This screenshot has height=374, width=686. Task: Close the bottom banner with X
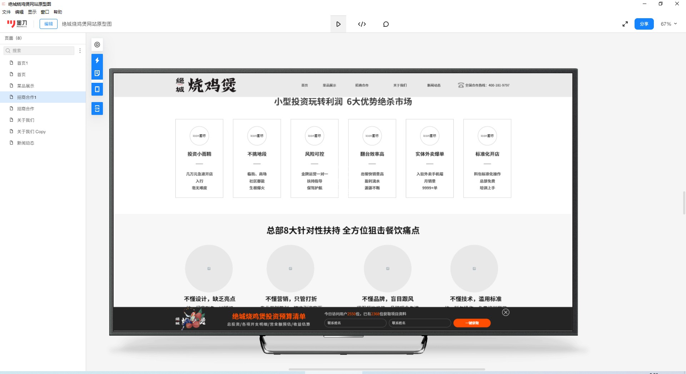506,312
